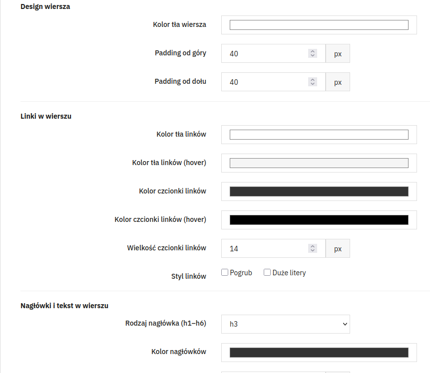Click the Kolor nagłówków label
The image size is (430, 373).
point(179,352)
